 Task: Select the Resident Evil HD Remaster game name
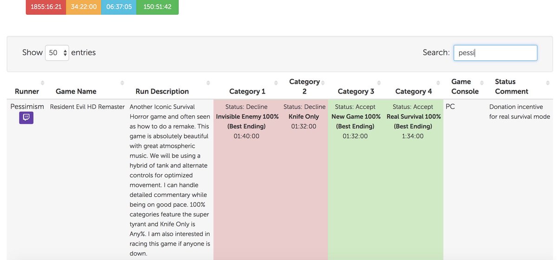click(x=87, y=107)
